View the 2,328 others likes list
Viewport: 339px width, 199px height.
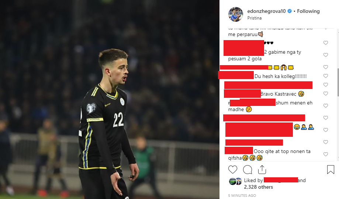258,187
